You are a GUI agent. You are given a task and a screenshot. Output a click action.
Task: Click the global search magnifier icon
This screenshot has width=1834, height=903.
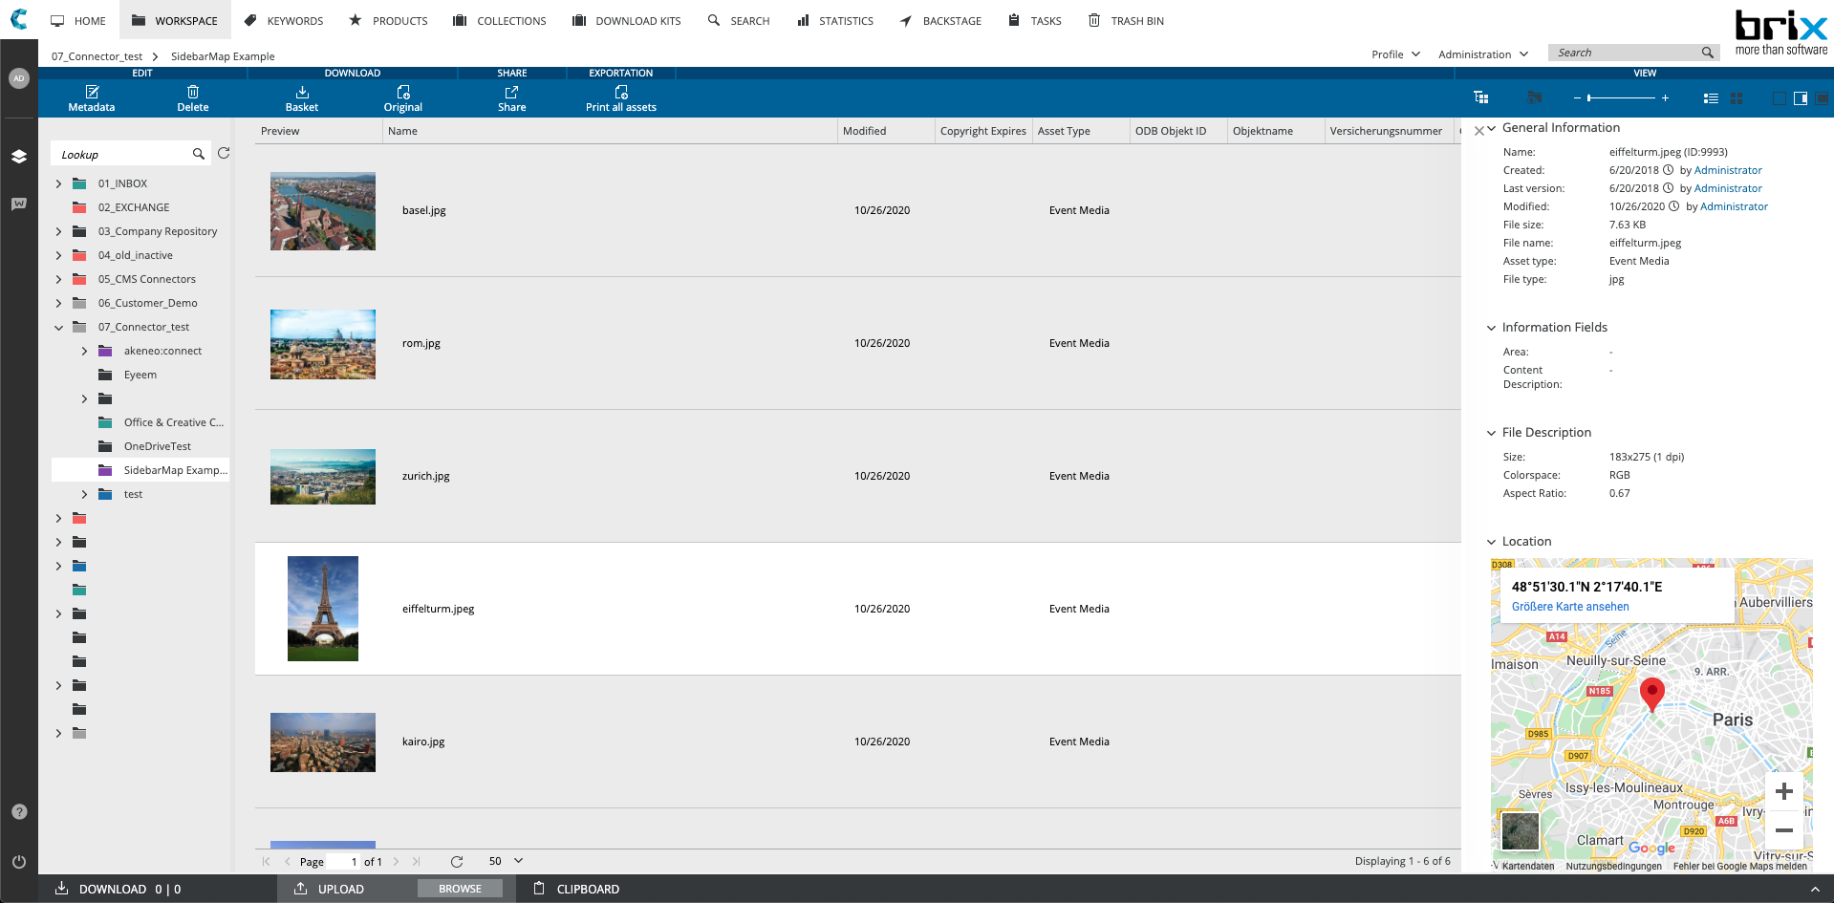coord(1708,53)
